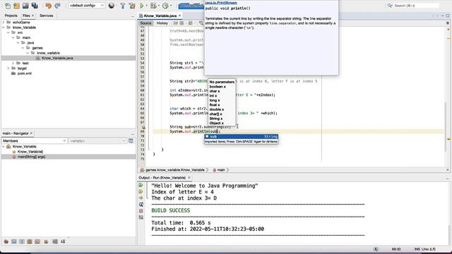Collapse the src folder
This screenshot has width=452, height=254.
[x=8, y=32]
